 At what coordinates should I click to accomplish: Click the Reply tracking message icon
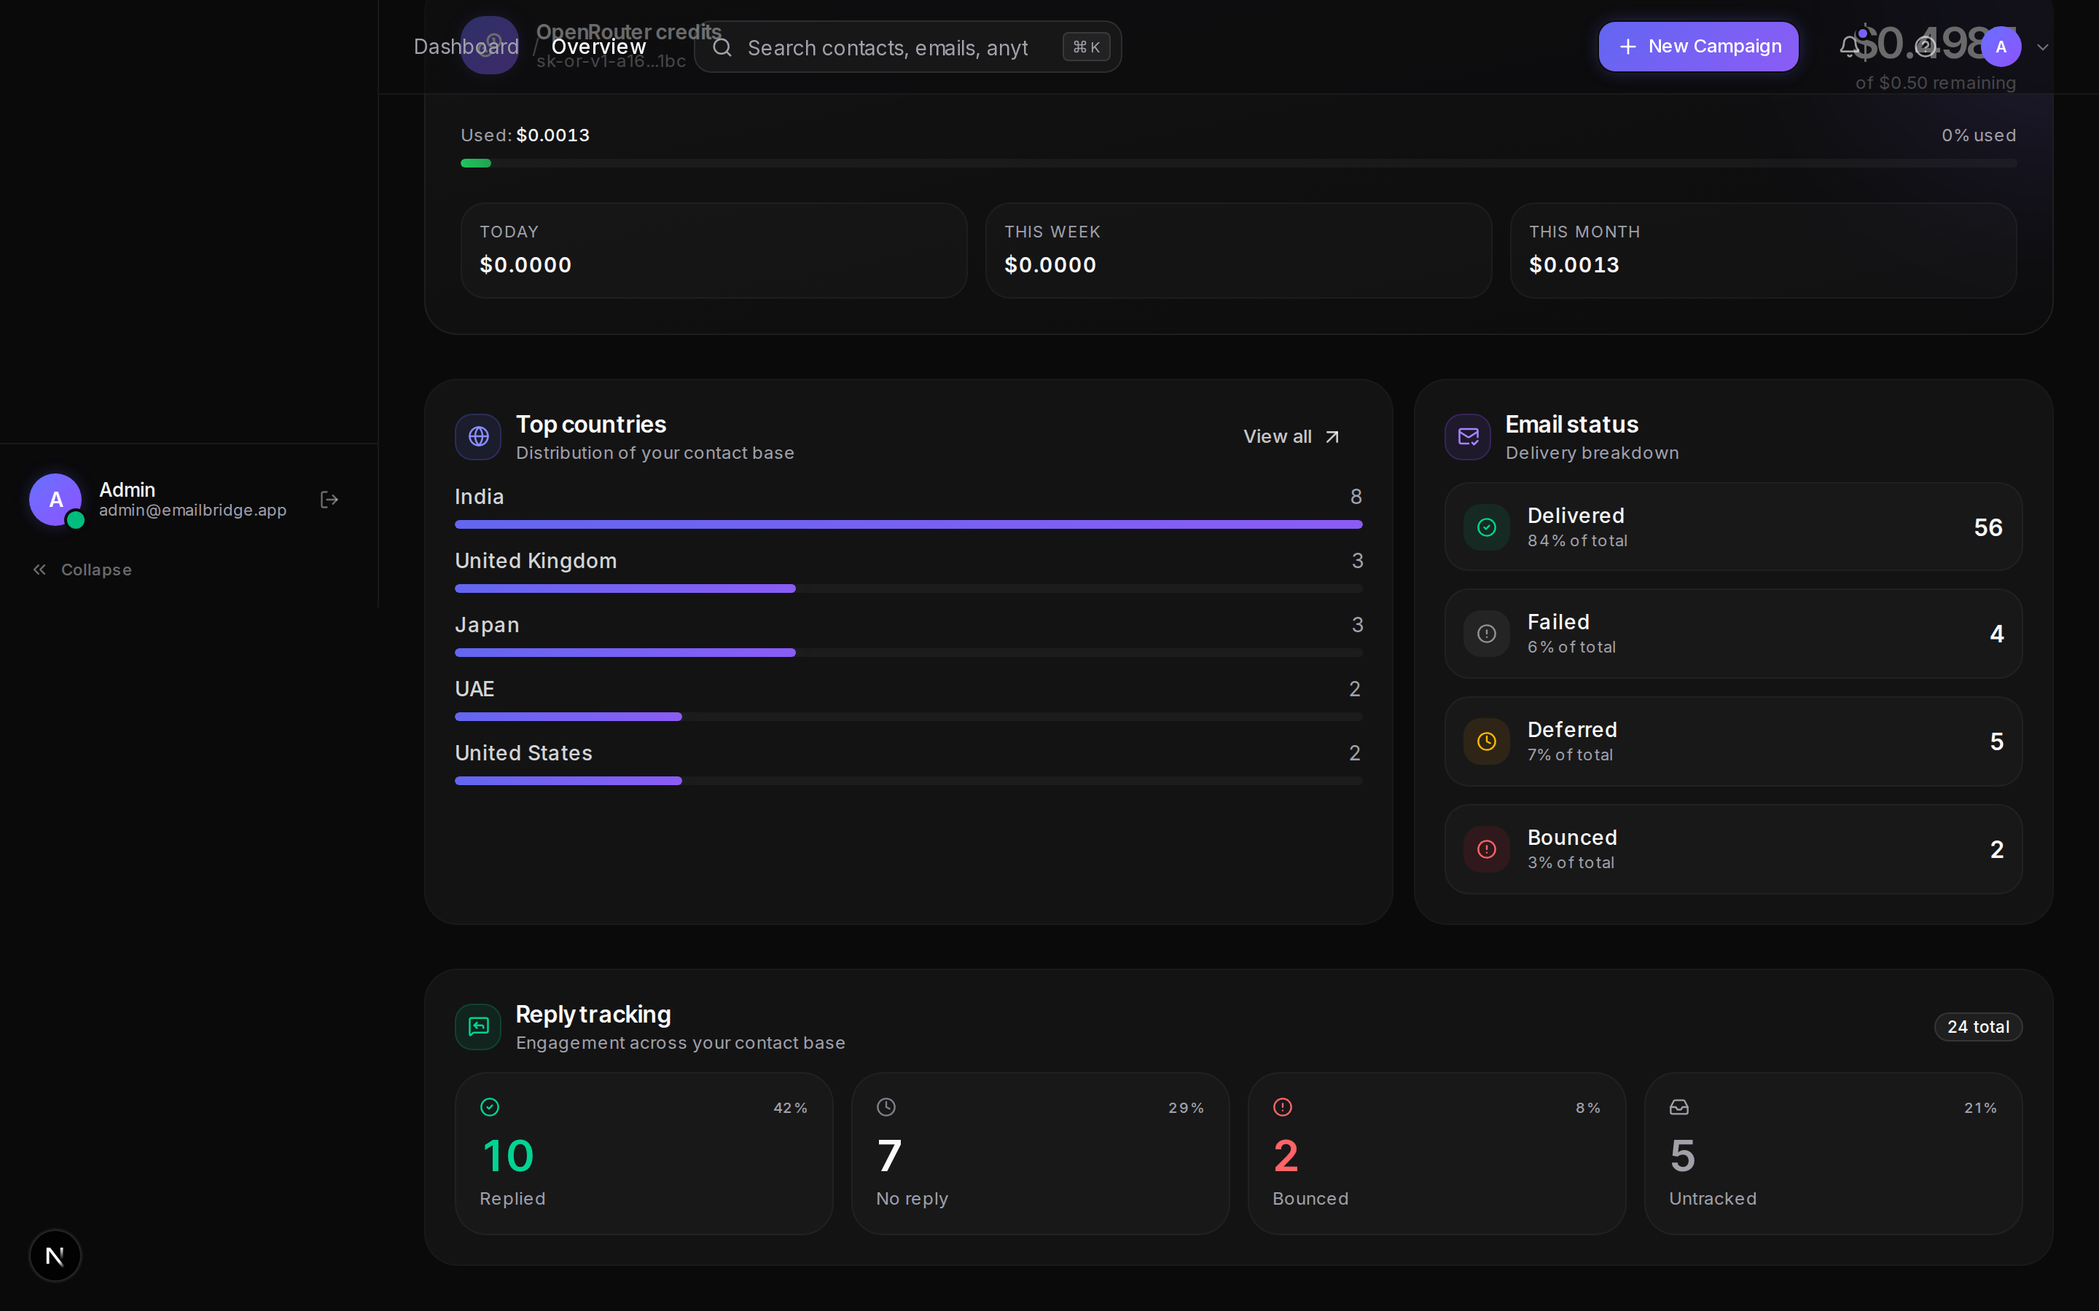pyautogui.click(x=478, y=1027)
